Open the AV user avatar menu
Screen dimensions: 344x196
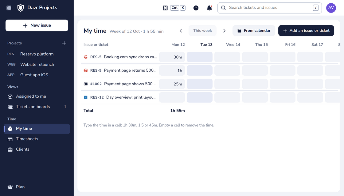[x=331, y=8]
